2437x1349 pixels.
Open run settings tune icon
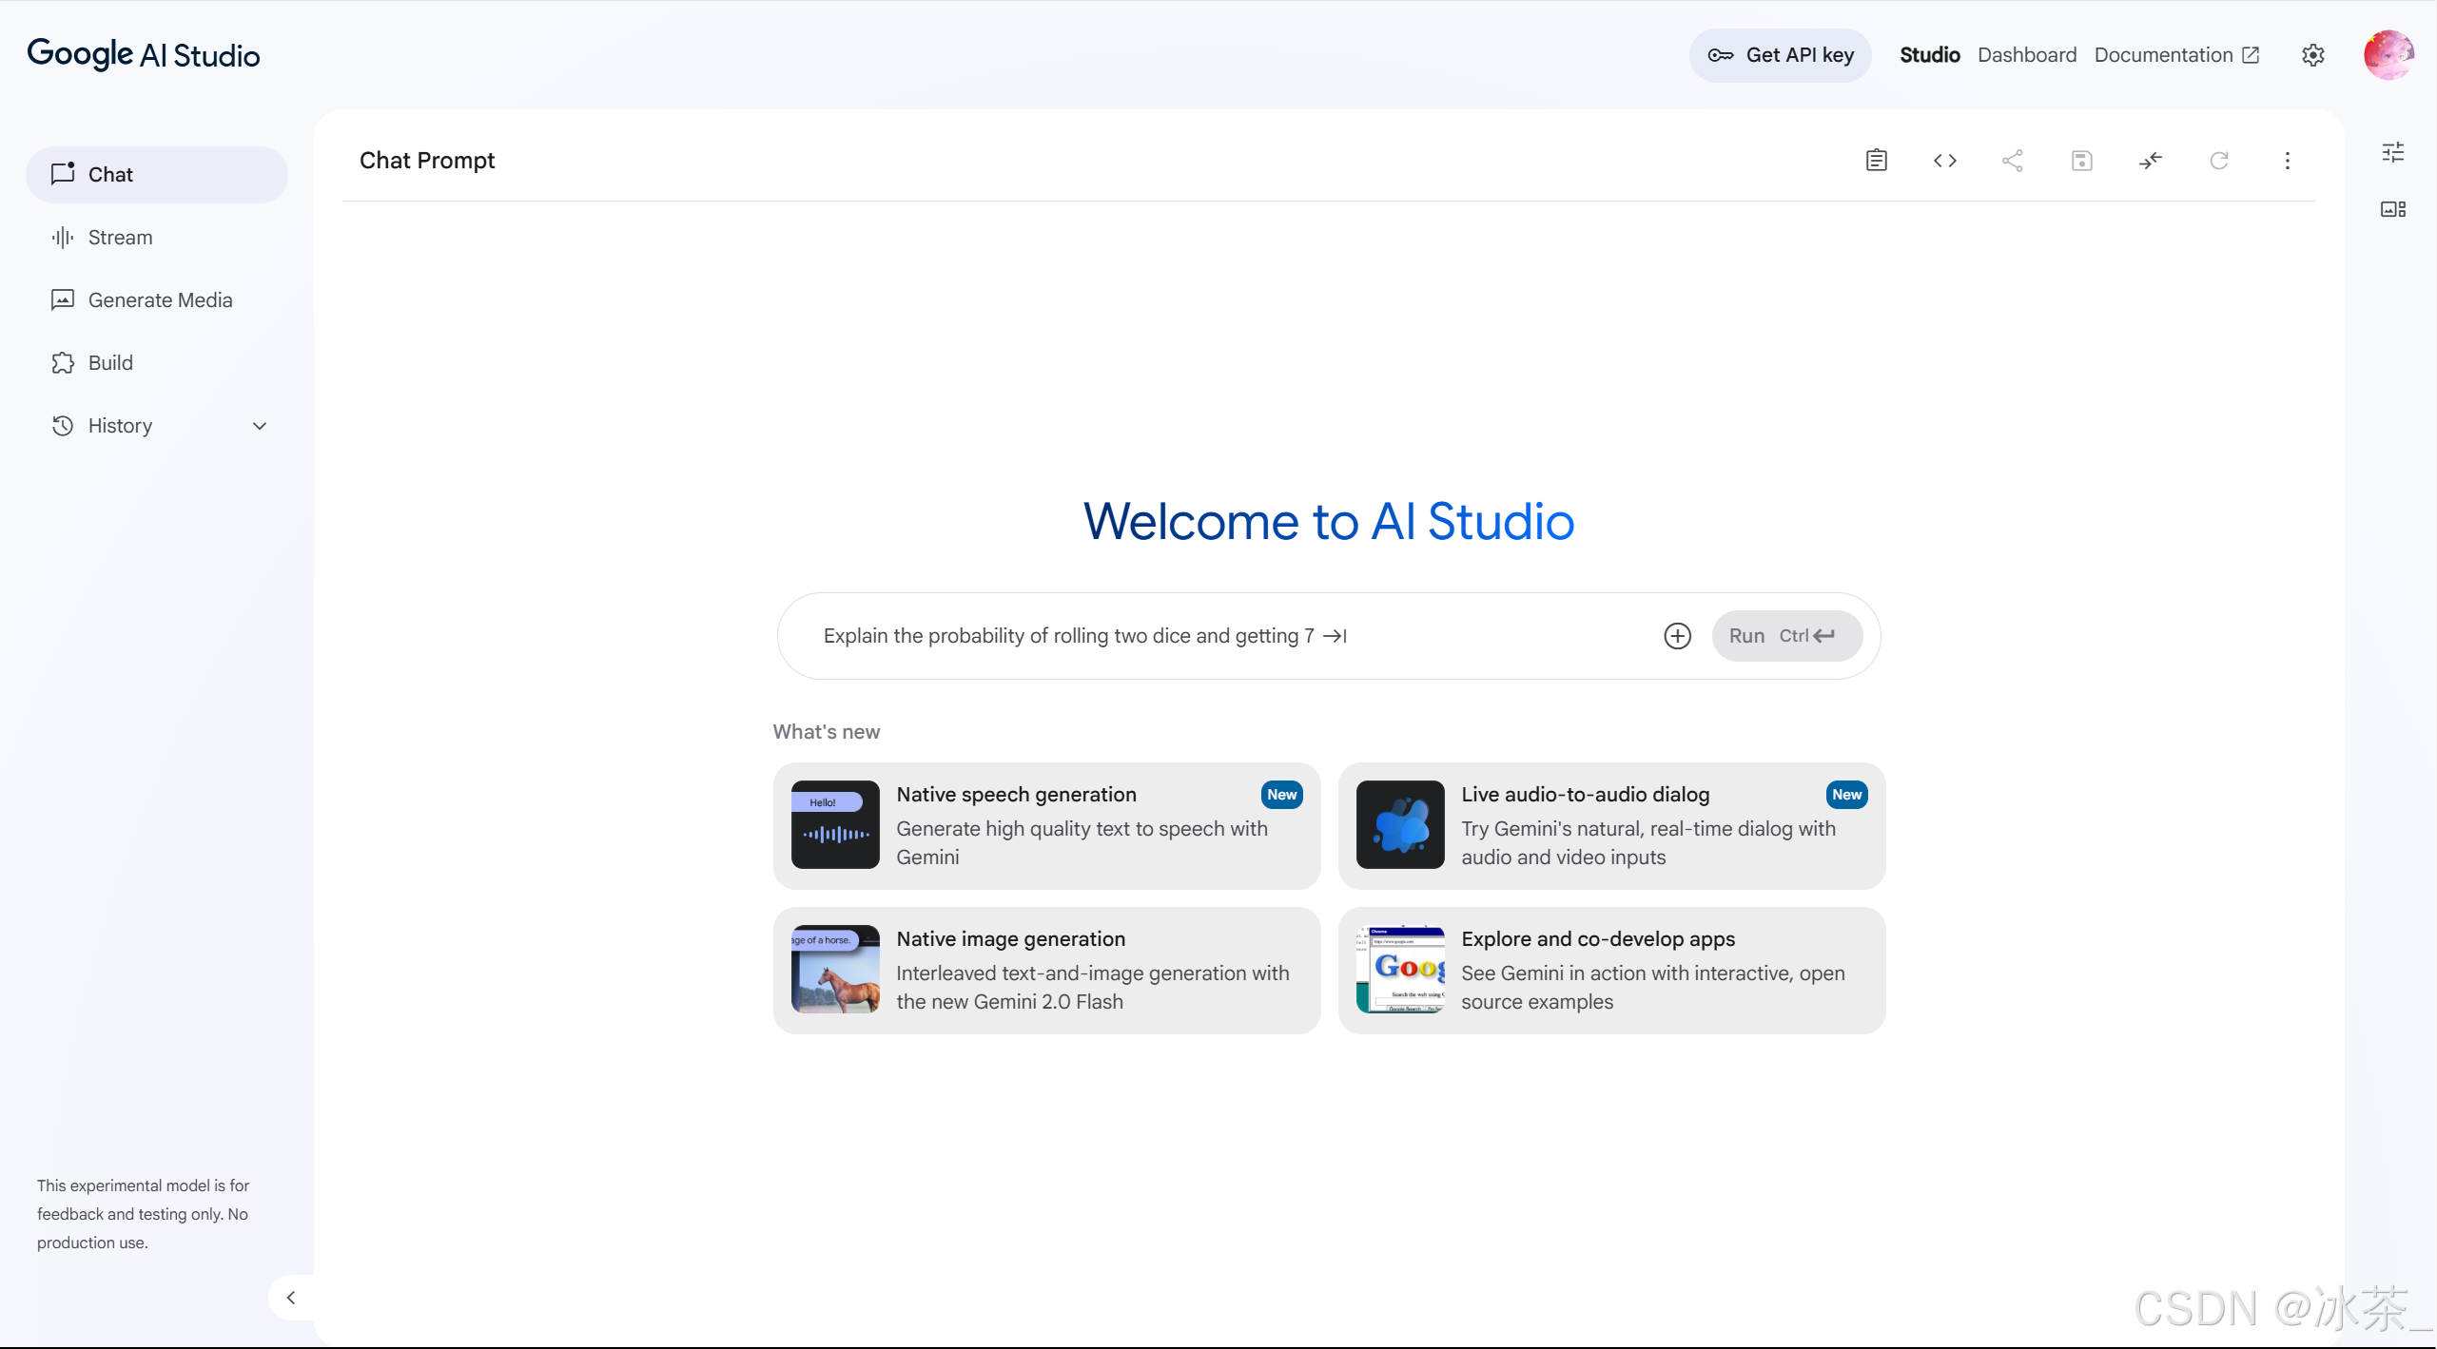2392,152
